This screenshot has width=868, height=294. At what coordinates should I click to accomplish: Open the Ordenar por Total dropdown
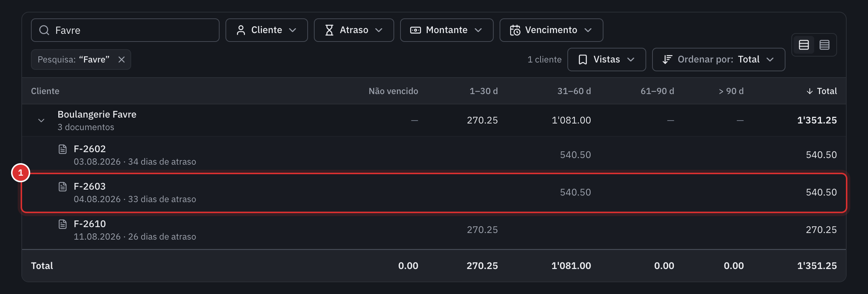pyautogui.click(x=719, y=60)
